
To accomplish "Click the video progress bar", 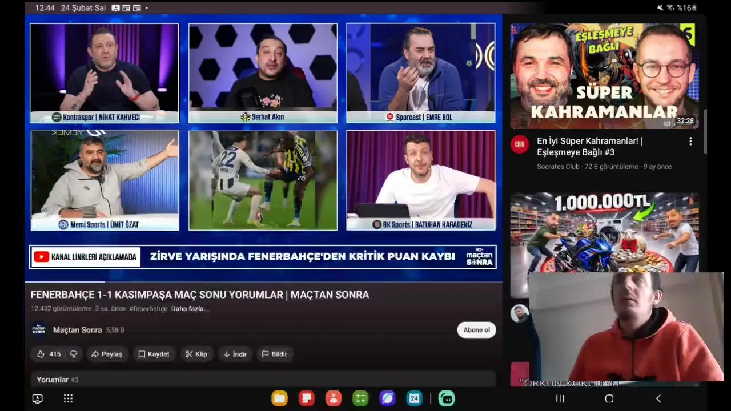I will point(263,281).
